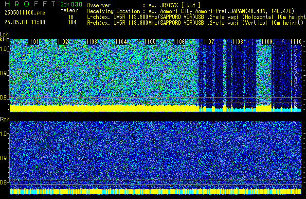Click the 1107 time marker
The width and height of the screenshot is (306, 199).
click(x=208, y=42)
